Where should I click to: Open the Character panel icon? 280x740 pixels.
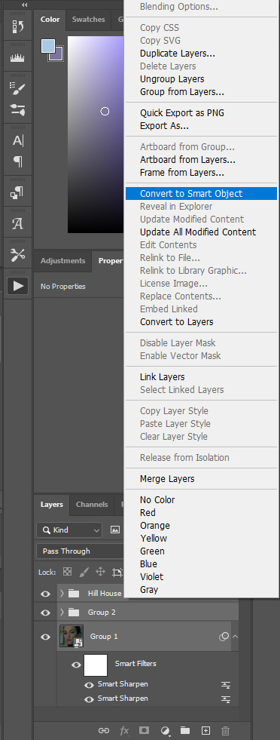click(17, 140)
